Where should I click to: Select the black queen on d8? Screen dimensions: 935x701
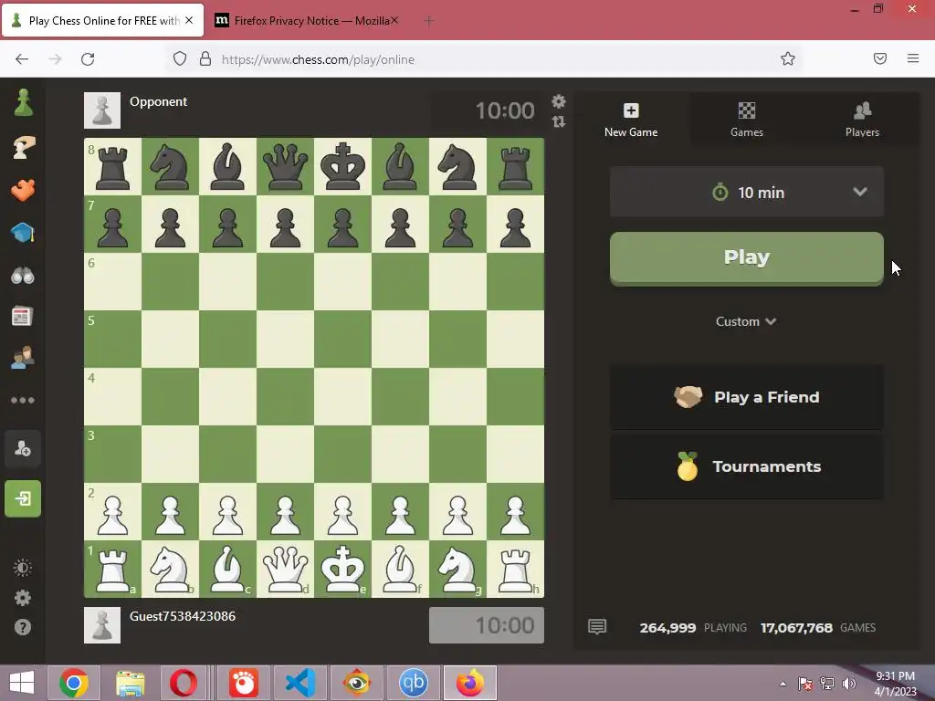click(285, 167)
